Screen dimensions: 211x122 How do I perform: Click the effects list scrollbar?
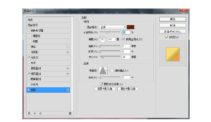72,64
